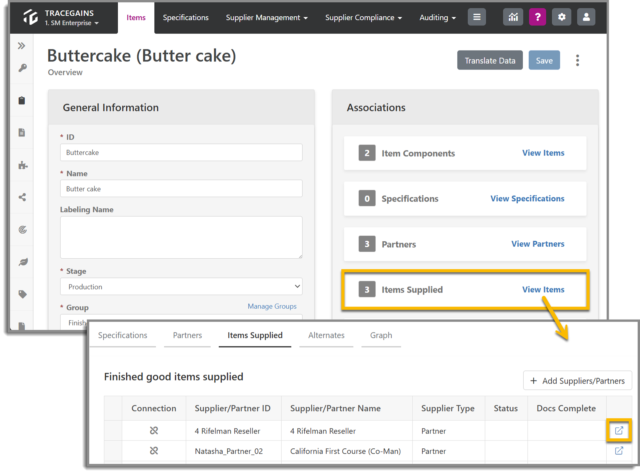Switch to the Alternates tab
Screen dimensions: 640x474
click(x=326, y=335)
